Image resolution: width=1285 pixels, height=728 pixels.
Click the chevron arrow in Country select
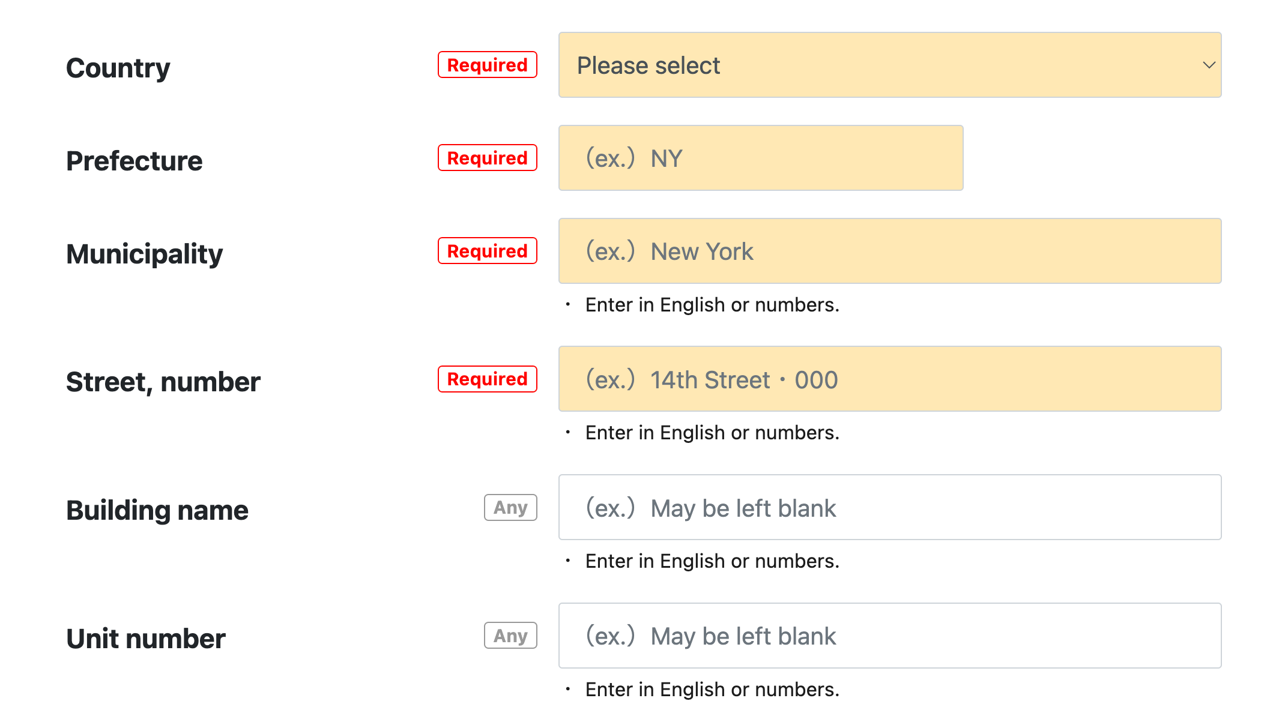click(x=1209, y=65)
